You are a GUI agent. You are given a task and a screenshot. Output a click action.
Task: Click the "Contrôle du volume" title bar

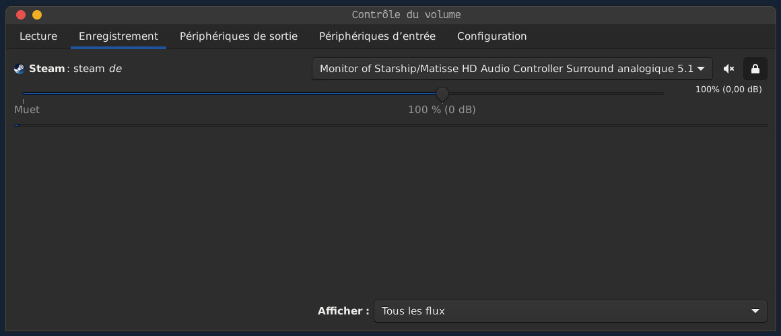point(406,15)
